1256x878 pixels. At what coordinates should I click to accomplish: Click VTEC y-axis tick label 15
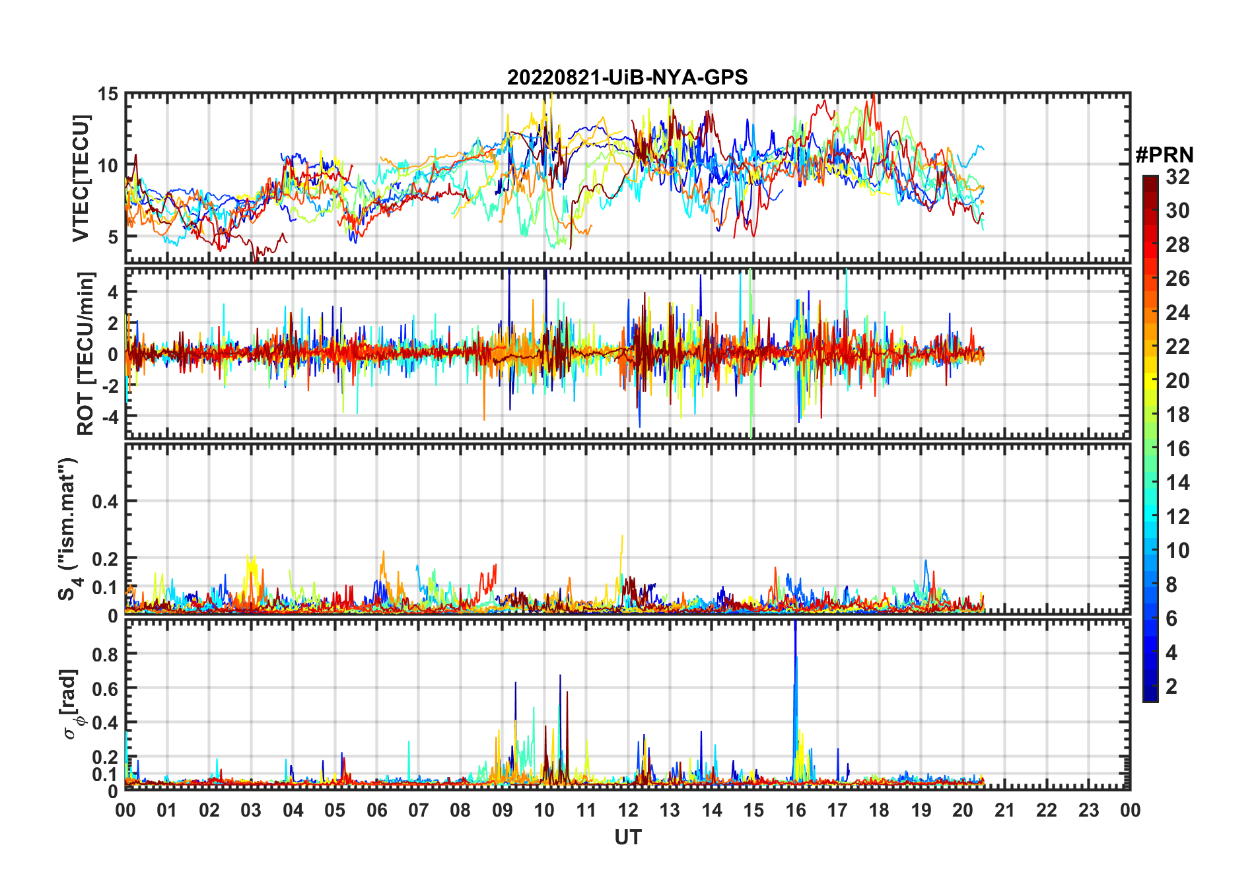click(x=108, y=94)
